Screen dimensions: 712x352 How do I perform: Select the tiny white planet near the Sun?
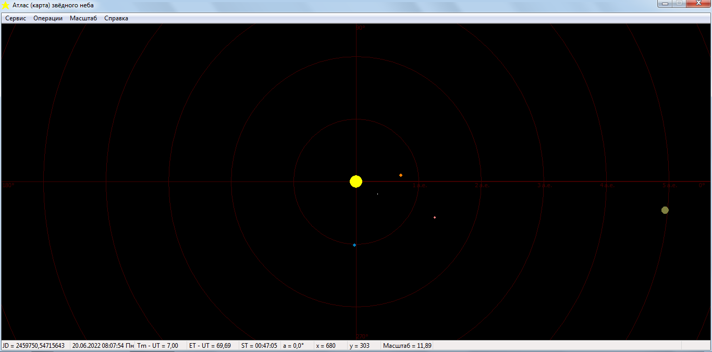(x=377, y=194)
